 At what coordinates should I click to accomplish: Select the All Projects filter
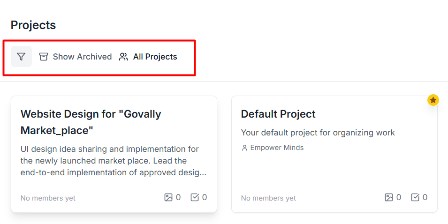[155, 57]
